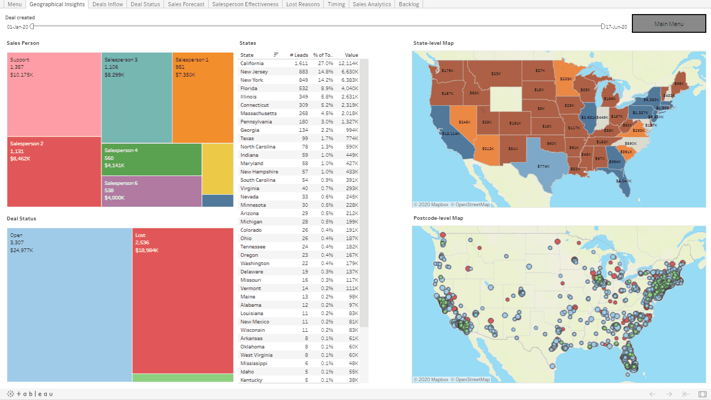The width and height of the screenshot is (711, 400).
Task: Click the Value column header
Action: coord(351,55)
